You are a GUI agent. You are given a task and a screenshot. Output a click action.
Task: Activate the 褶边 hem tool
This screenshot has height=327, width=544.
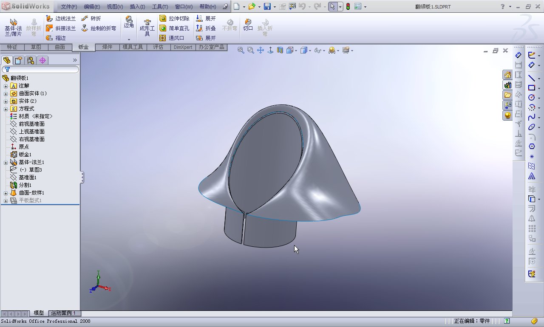[x=56, y=38]
